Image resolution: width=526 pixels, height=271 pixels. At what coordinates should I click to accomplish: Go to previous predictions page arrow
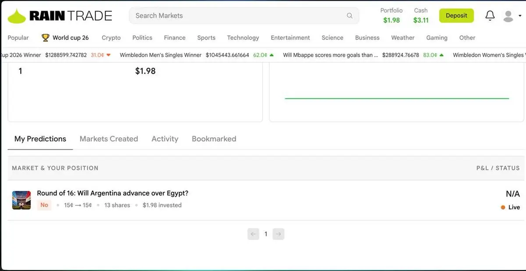[253, 234]
